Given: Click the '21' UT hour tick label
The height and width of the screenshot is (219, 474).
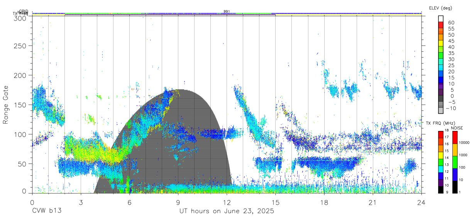Looking at the screenshot, I should (372, 203).
